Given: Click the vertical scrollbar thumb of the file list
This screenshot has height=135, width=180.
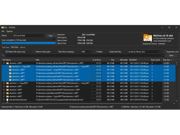Looking at the screenshot, I should coord(176,64).
